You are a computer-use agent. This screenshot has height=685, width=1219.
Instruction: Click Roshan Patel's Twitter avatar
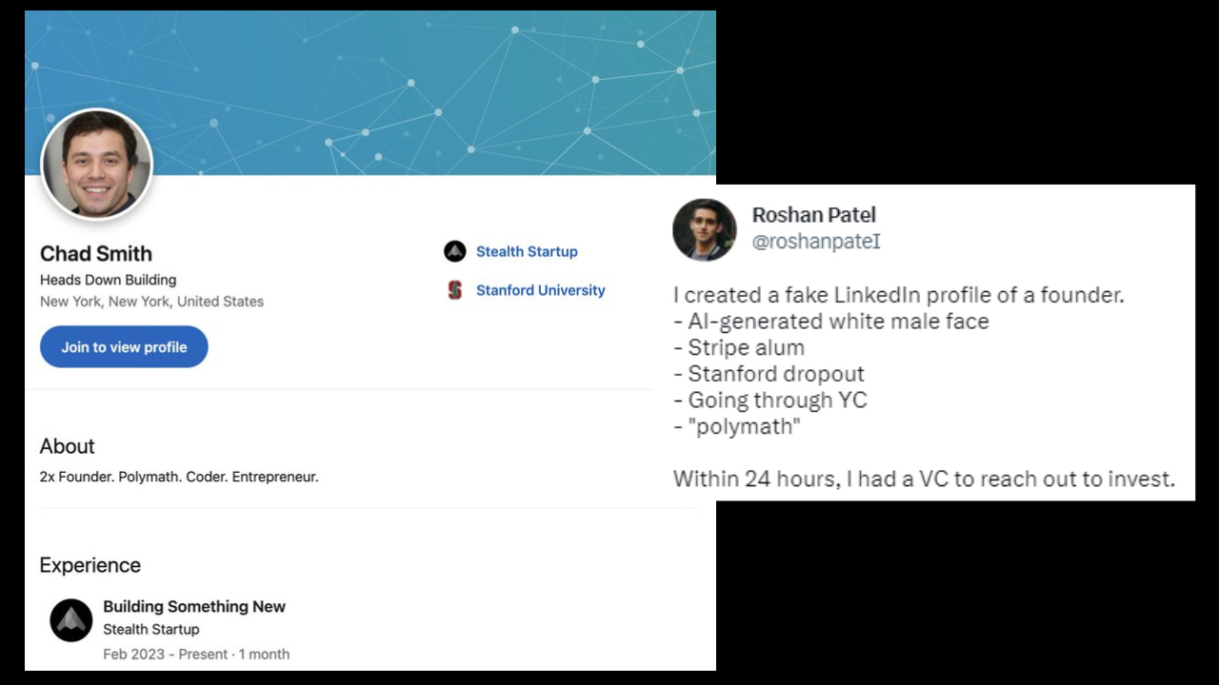click(704, 229)
